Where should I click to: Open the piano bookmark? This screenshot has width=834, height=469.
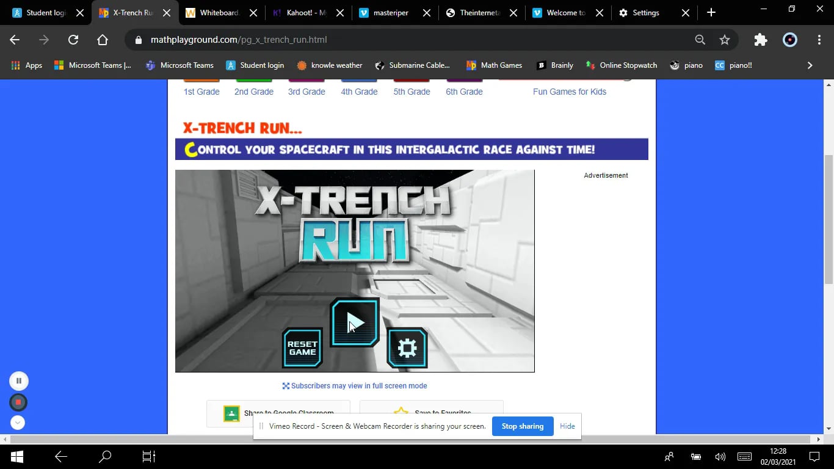(687, 65)
